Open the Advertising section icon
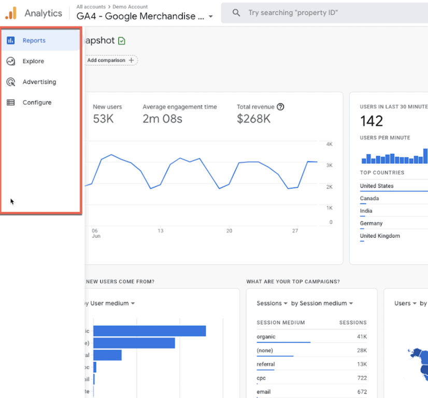Screen dimensions: 428x398 (11, 82)
